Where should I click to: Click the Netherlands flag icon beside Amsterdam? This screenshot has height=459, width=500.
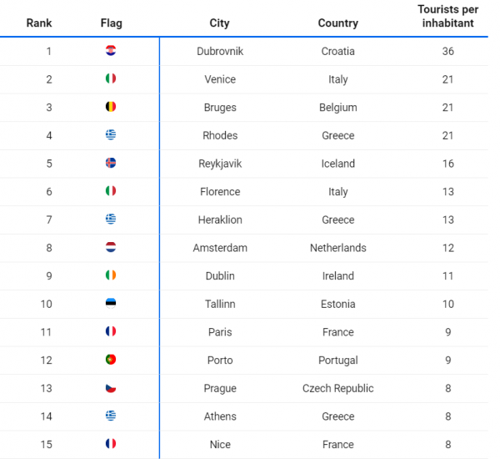(x=111, y=248)
